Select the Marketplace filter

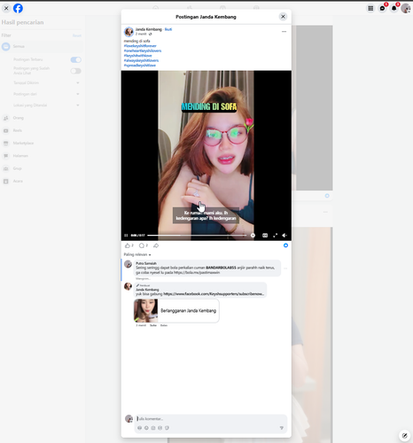[x=42, y=143]
